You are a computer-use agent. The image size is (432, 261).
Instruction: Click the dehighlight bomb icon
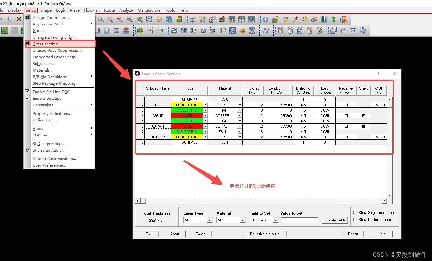click(314, 19)
